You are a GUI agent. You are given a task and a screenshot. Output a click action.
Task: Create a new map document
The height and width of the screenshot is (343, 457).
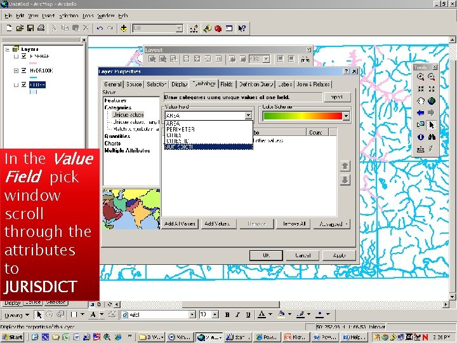[x=9, y=29]
